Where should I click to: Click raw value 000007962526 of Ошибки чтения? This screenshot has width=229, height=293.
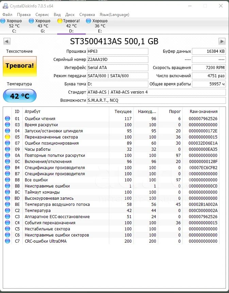[203, 118]
